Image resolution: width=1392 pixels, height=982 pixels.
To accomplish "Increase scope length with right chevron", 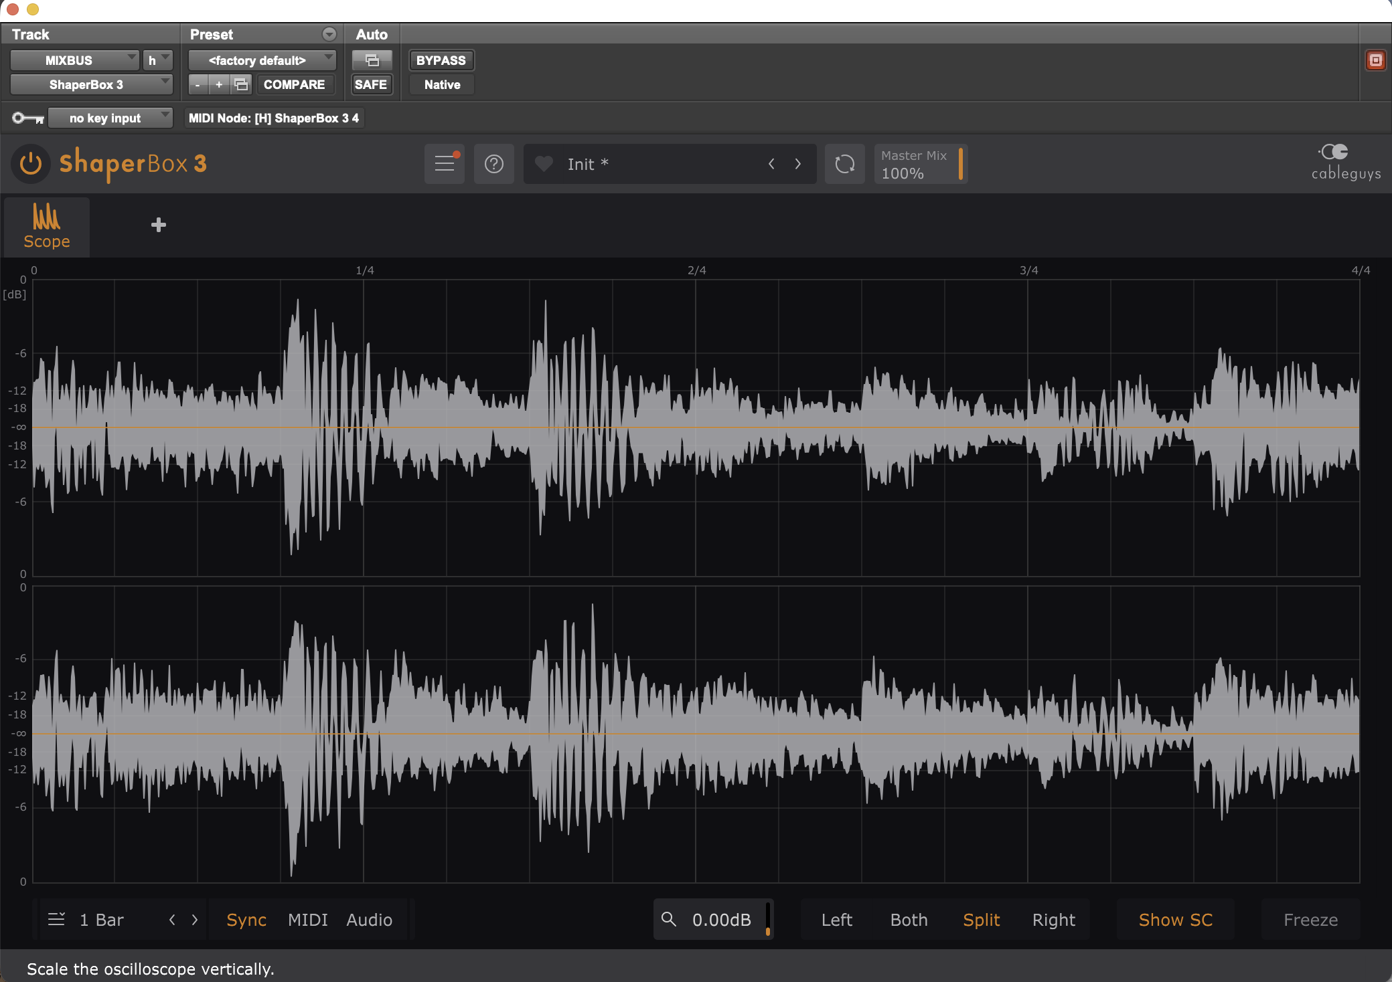I will 195,920.
